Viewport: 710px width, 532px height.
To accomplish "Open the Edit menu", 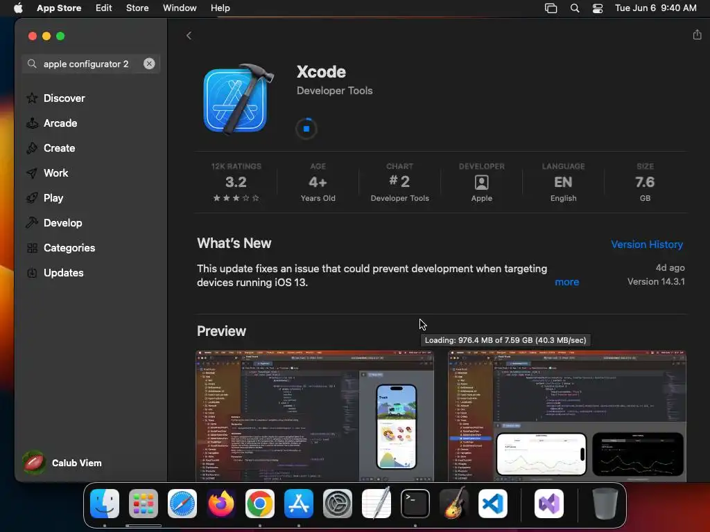I will (104, 8).
